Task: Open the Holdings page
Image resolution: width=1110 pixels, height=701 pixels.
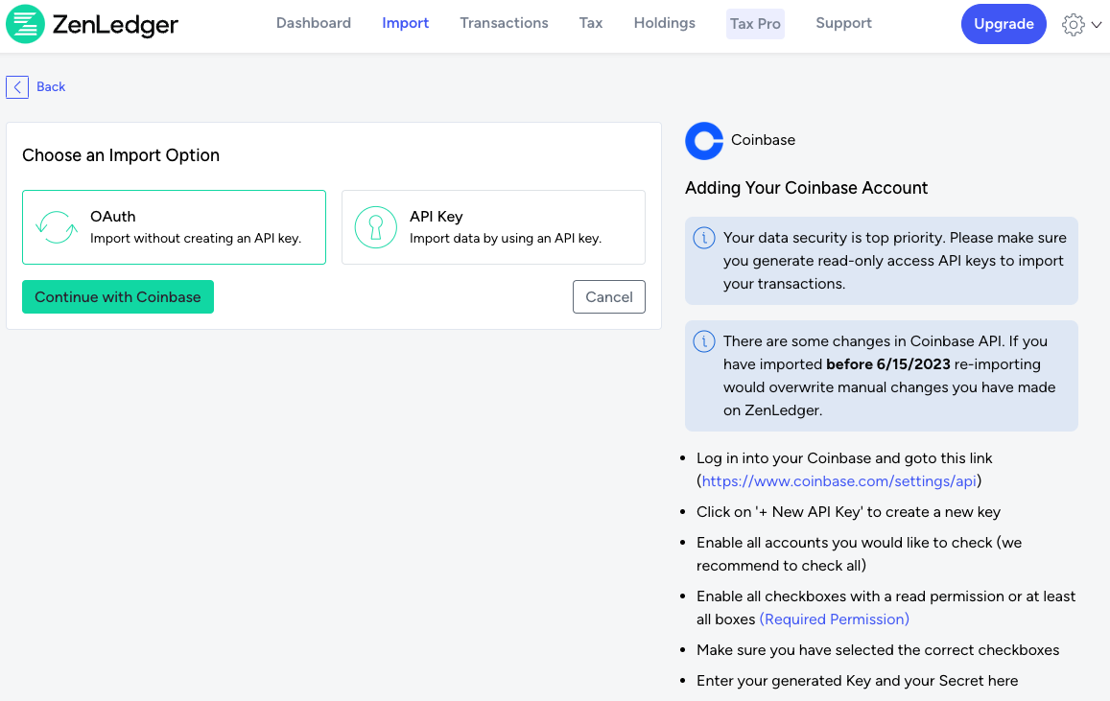Action: (x=665, y=23)
